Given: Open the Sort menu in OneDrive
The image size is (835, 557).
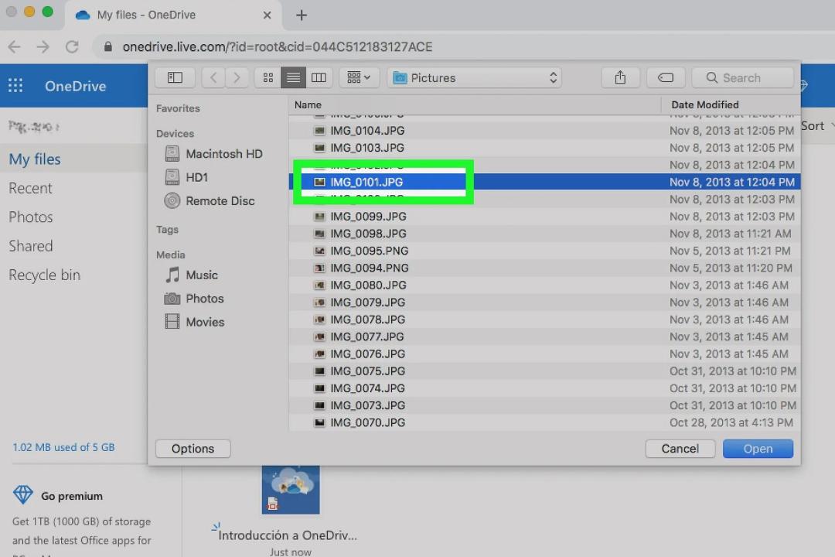Looking at the screenshot, I should click(x=817, y=126).
